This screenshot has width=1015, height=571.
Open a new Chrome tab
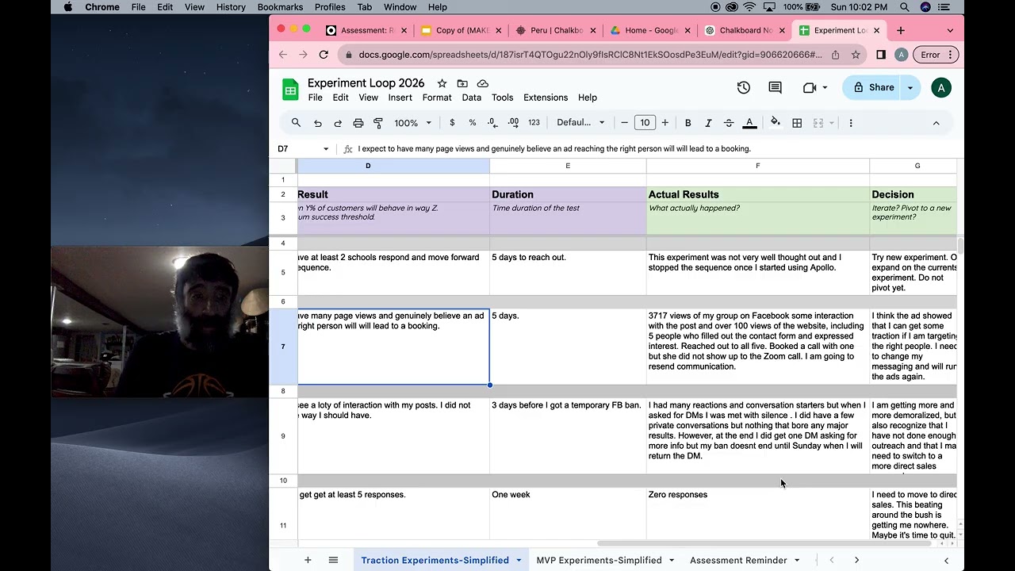900,30
